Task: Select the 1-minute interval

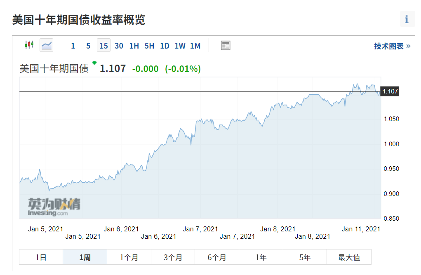Action: coord(73,46)
